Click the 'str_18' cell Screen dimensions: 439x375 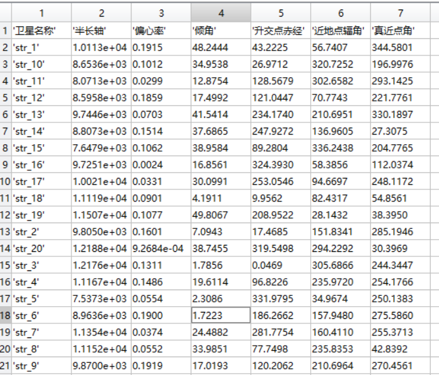tap(41, 198)
